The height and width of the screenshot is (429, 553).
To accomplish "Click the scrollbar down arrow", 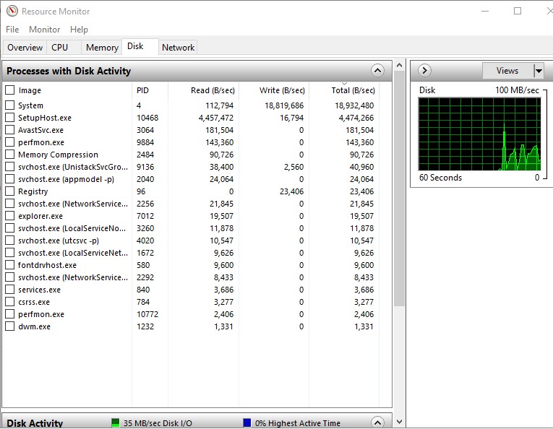I will [x=399, y=422].
